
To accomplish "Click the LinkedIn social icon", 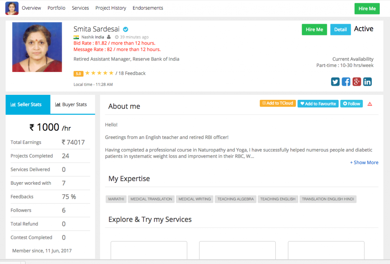I will tap(367, 82).
